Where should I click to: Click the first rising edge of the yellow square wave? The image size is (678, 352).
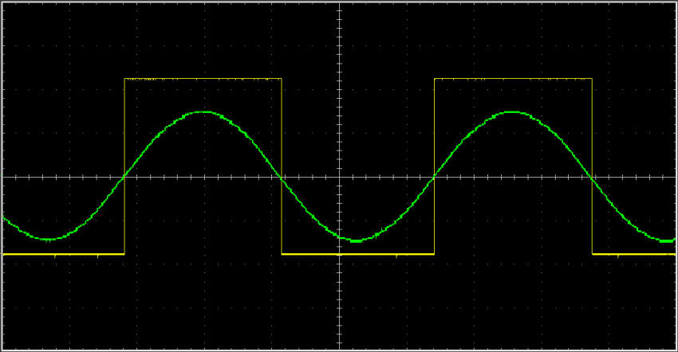pos(124,167)
